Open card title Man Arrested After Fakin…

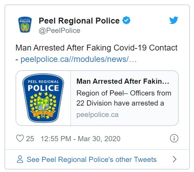(x=123, y=81)
